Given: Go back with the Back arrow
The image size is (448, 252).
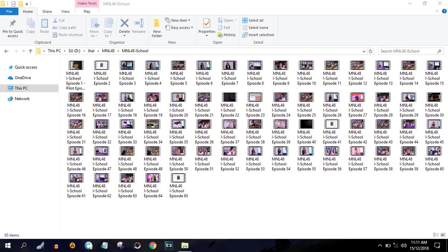Looking at the screenshot, I should [6, 51].
